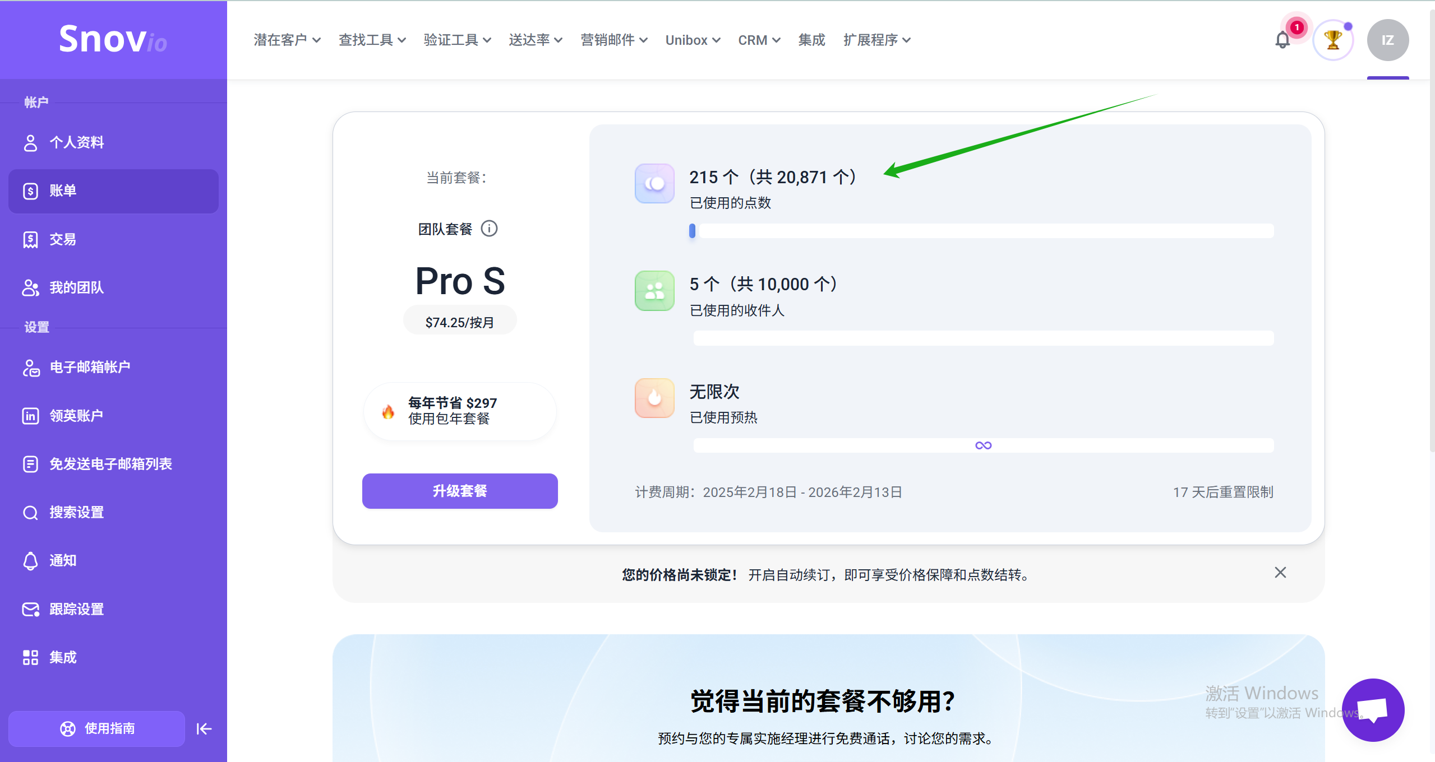The height and width of the screenshot is (762, 1435).
Task: Click the warm-up unlimited progress bar
Action: pyautogui.click(x=984, y=445)
